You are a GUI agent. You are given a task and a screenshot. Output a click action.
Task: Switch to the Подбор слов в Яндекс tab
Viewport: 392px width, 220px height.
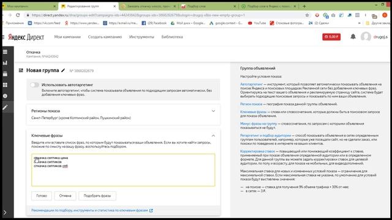point(268,6)
